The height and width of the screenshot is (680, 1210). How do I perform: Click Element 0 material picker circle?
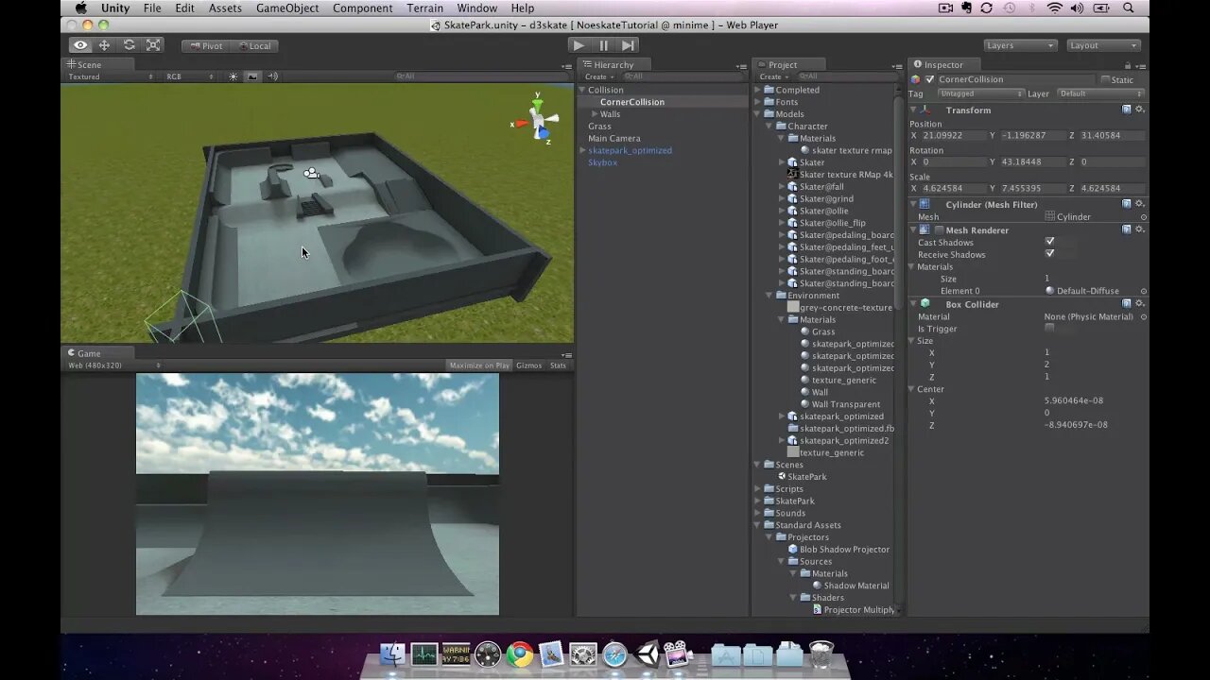pos(1143,291)
